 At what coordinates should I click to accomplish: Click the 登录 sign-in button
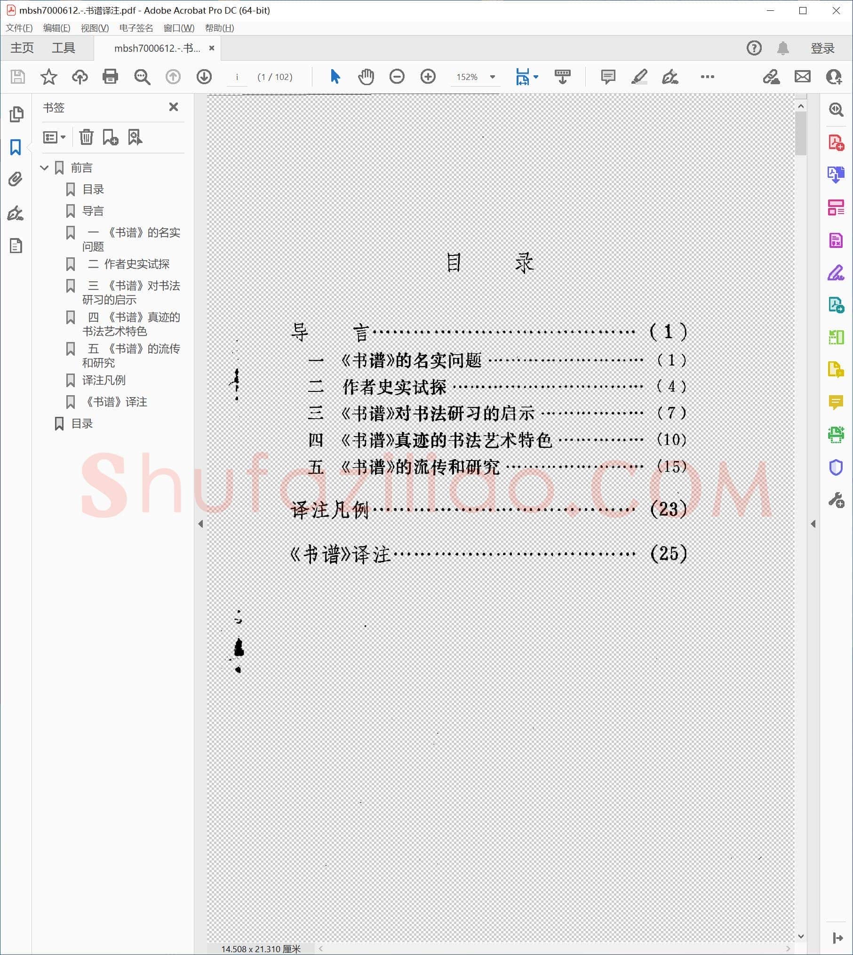[x=822, y=48]
